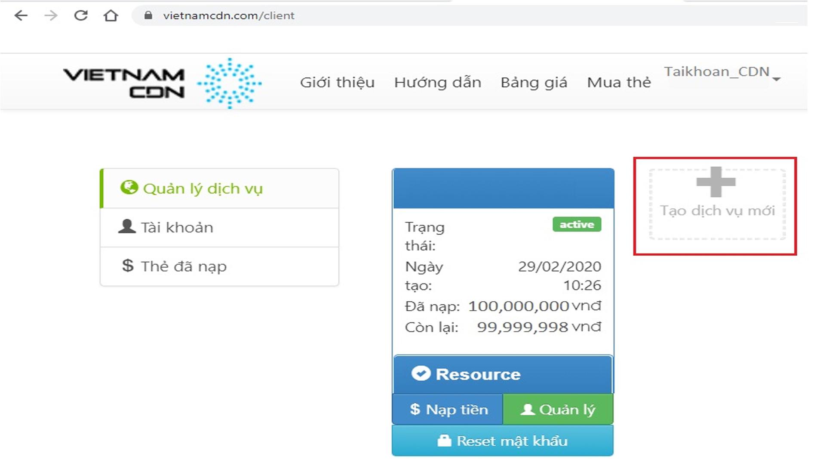
Task: Click the Mua thẻ navigation link
Action: (x=618, y=82)
